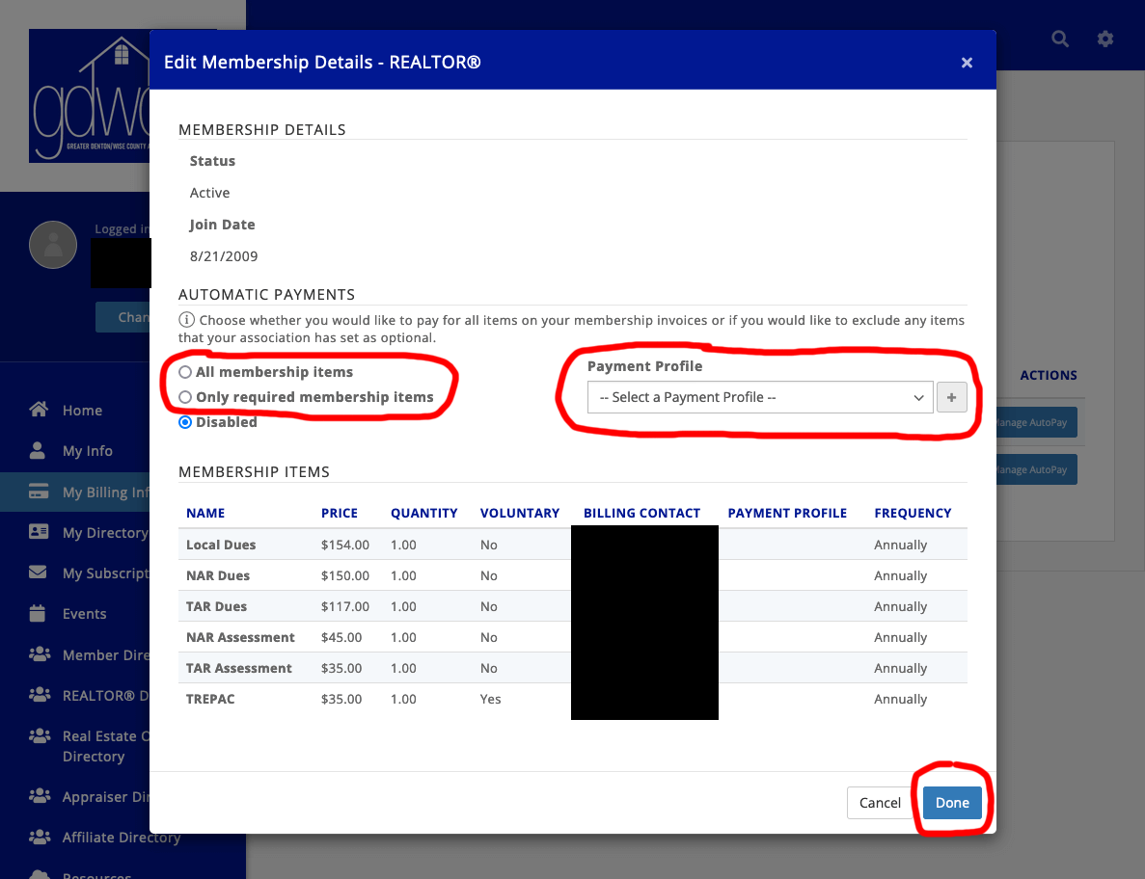The height and width of the screenshot is (879, 1145).
Task: Cancel the membership details edit
Action: [x=880, y=802]
